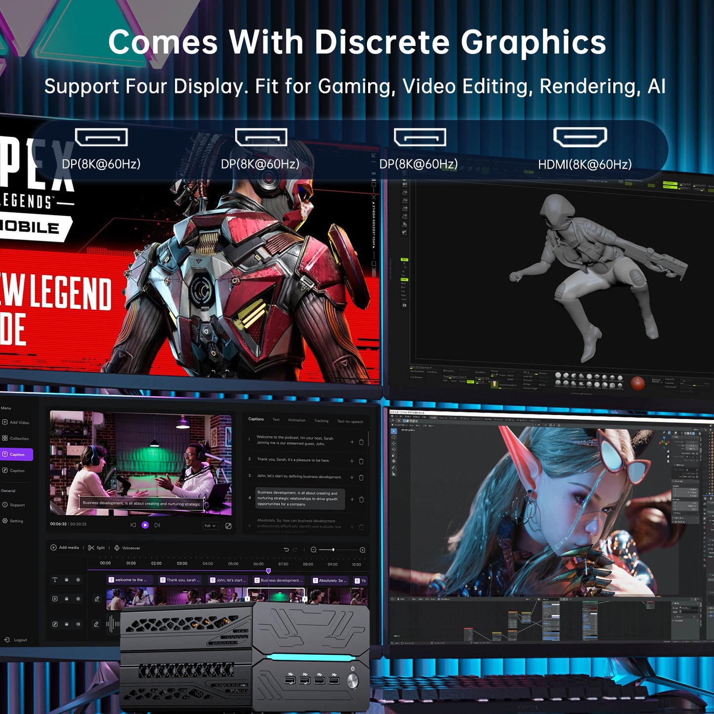Screen dimensions: 714x714
Task: Open the 'Full' preview size dropdown
Action: click(210, 526)
